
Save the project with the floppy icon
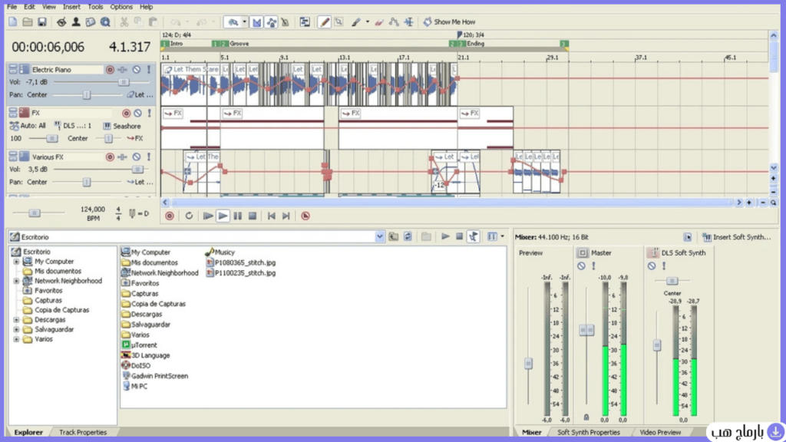click(42, 22)
